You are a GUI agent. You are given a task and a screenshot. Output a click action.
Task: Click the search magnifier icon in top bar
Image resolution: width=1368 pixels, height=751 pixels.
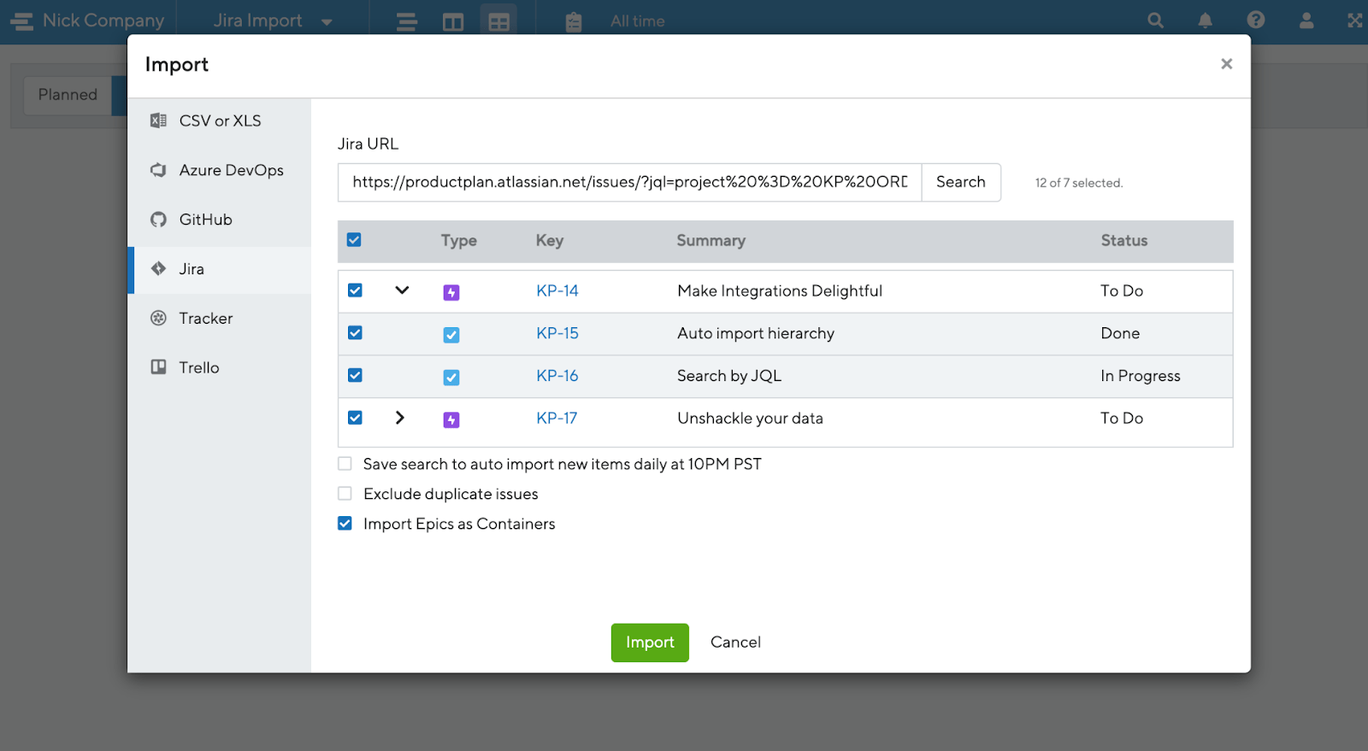coord(1155,21)
